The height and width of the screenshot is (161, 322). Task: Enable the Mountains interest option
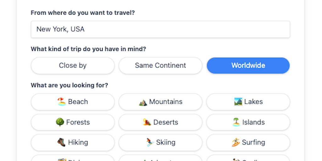(160, 102)
